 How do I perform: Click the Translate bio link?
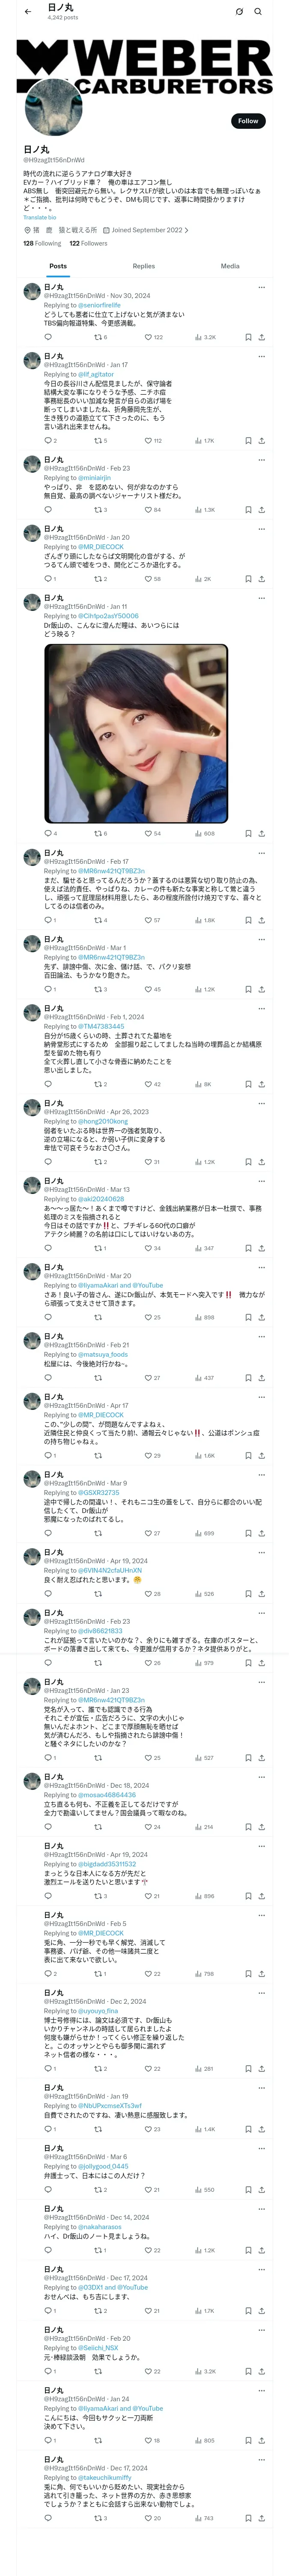pos(40,217)
